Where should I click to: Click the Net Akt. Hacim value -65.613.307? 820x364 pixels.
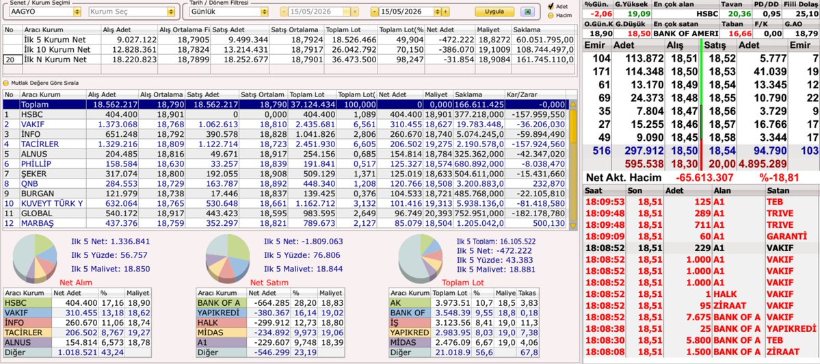coord(703,178)
